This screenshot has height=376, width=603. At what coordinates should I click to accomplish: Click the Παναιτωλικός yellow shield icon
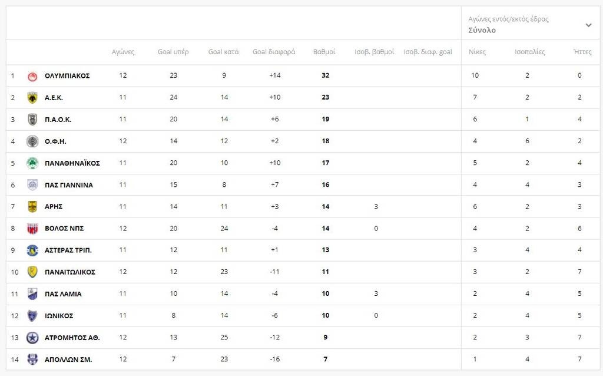coord(32,272)
